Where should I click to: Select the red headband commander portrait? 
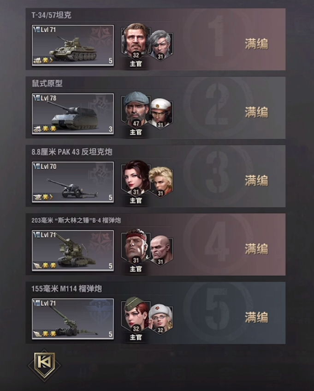(136, 246)
